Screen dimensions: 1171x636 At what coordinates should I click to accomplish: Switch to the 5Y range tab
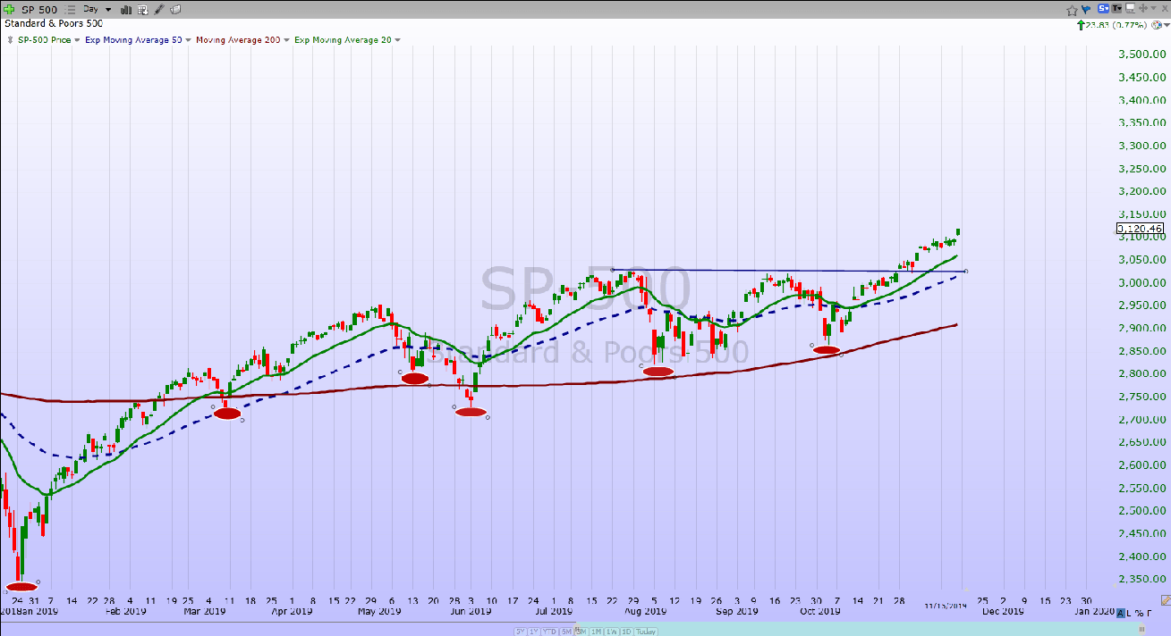click(x=521, y=630)
